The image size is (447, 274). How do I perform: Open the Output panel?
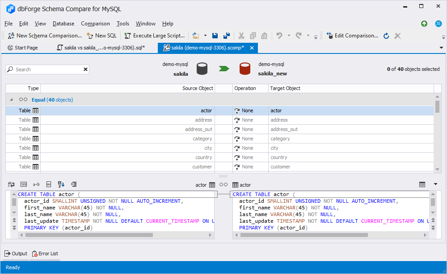16,254
